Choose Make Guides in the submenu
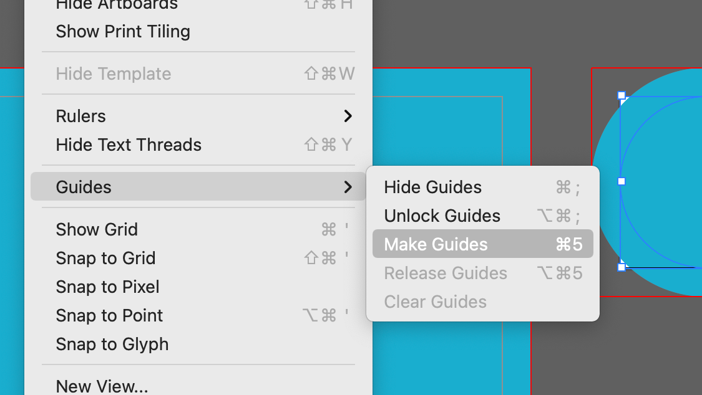This screenshot has width=702, height=395. pyautogui.click(x=482, y=244)
